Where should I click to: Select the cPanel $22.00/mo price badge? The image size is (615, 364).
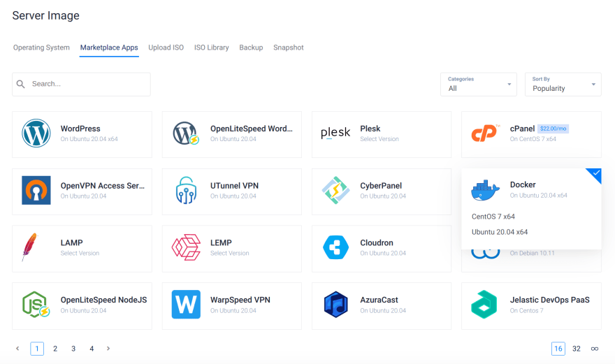553,129
